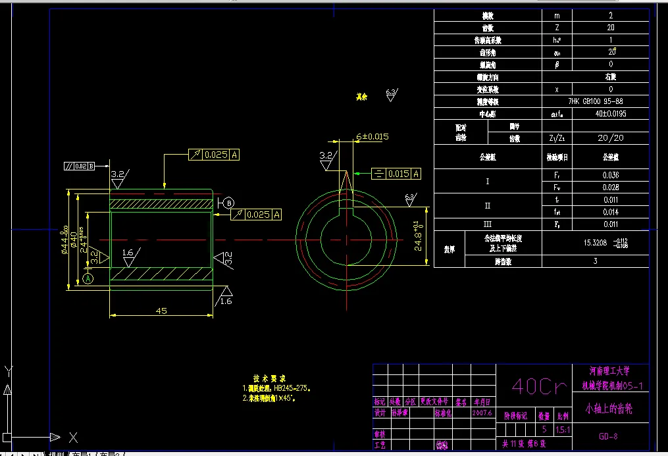The width and height of the screenshot is (668, 456).
Task: Select the 跨齿数 label cell
Action: [x=503, y=261]
